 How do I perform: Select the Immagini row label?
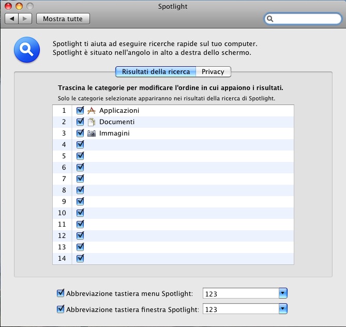[x=114, y=133]
